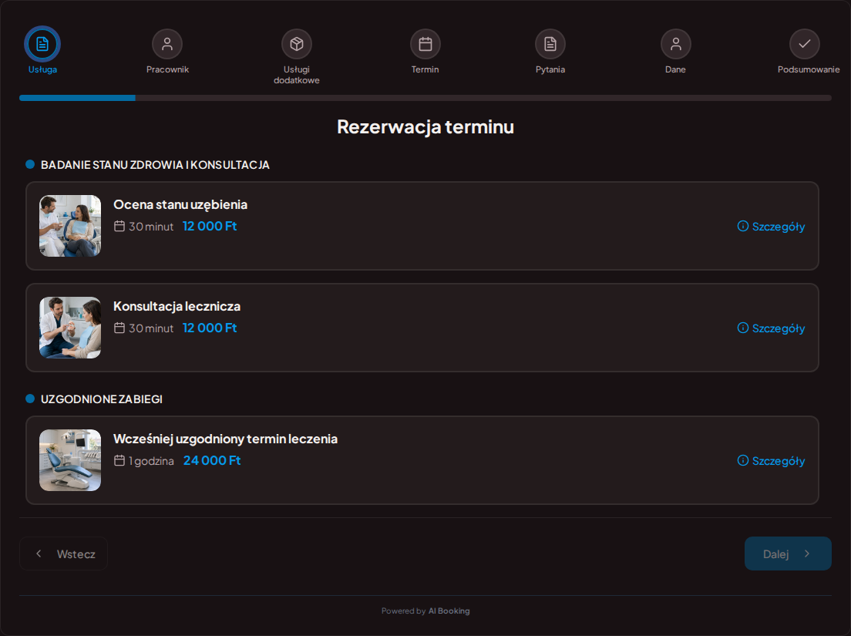Switch to the Usługa step label
This screenshot has height=636, width=851.
42,69
